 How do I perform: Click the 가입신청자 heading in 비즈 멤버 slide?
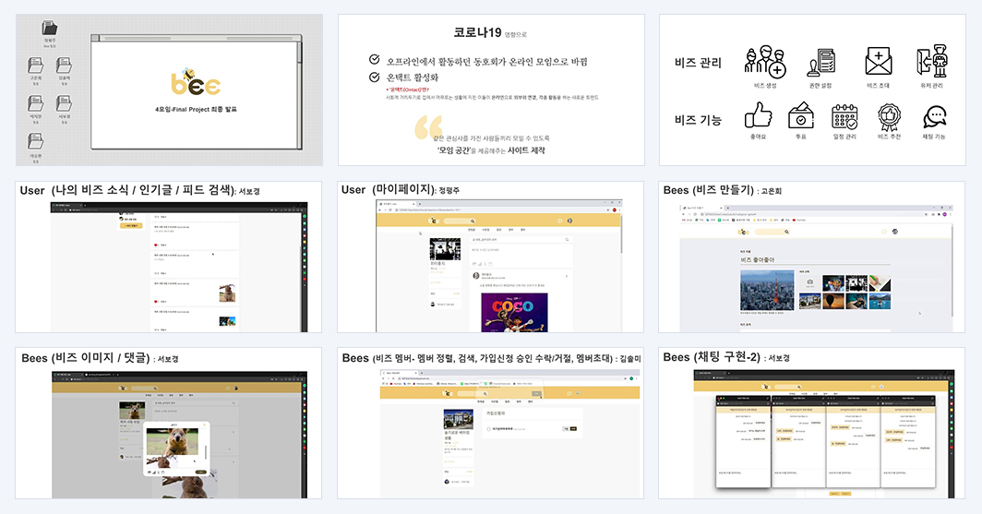pos(496,413)
